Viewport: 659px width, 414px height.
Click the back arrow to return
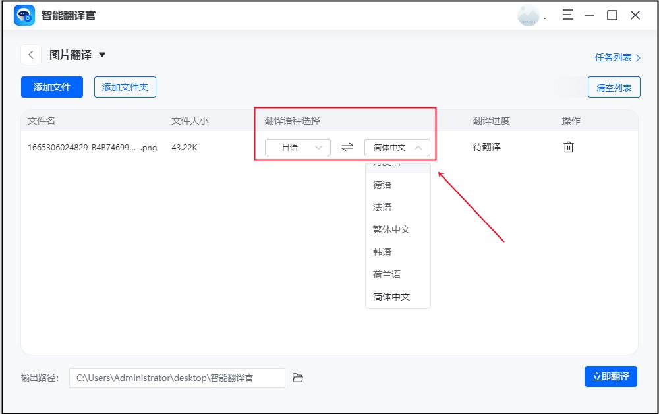pos(31,54)
